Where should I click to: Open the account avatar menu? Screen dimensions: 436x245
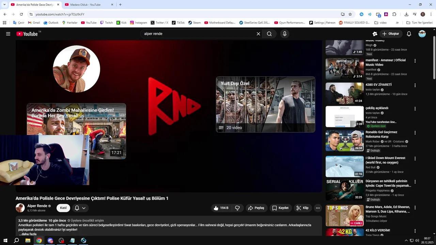coord(422,34)
